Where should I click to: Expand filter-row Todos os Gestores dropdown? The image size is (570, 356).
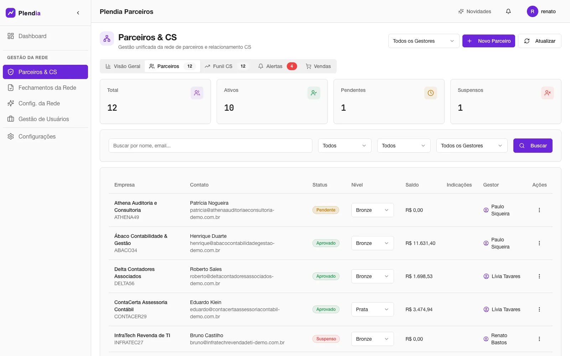[x=472, y=146]
